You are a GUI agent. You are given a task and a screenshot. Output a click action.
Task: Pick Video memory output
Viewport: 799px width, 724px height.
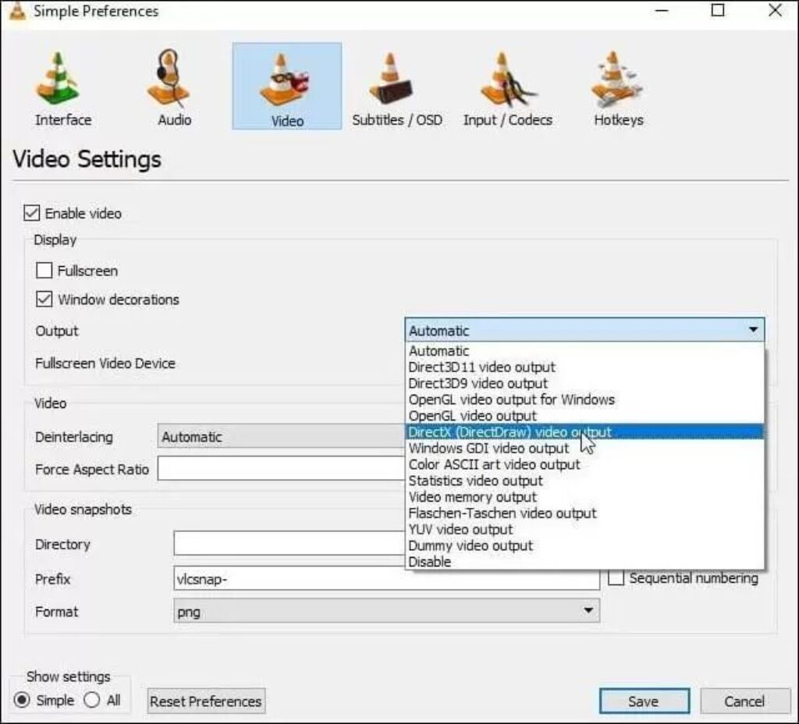584,497
